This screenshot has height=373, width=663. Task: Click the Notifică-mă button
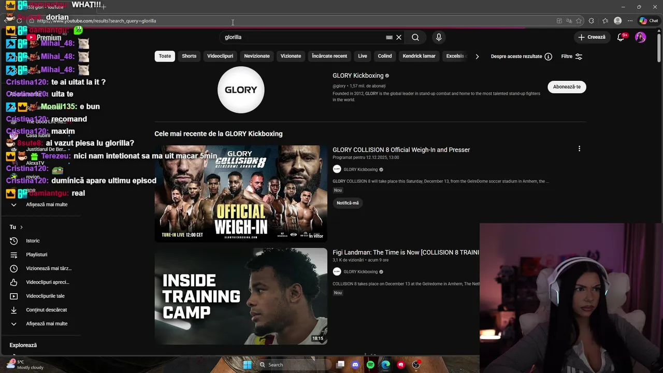(x=348, y=203)
